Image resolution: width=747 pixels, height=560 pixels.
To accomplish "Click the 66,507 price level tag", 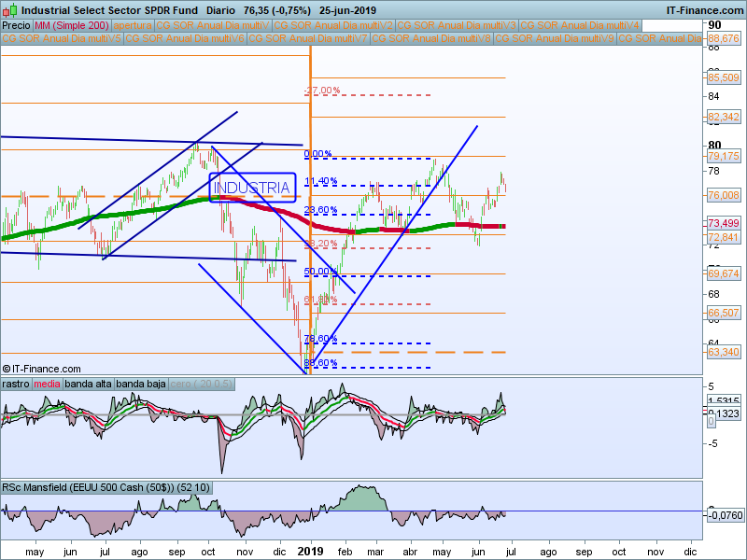I will (724, 313).
